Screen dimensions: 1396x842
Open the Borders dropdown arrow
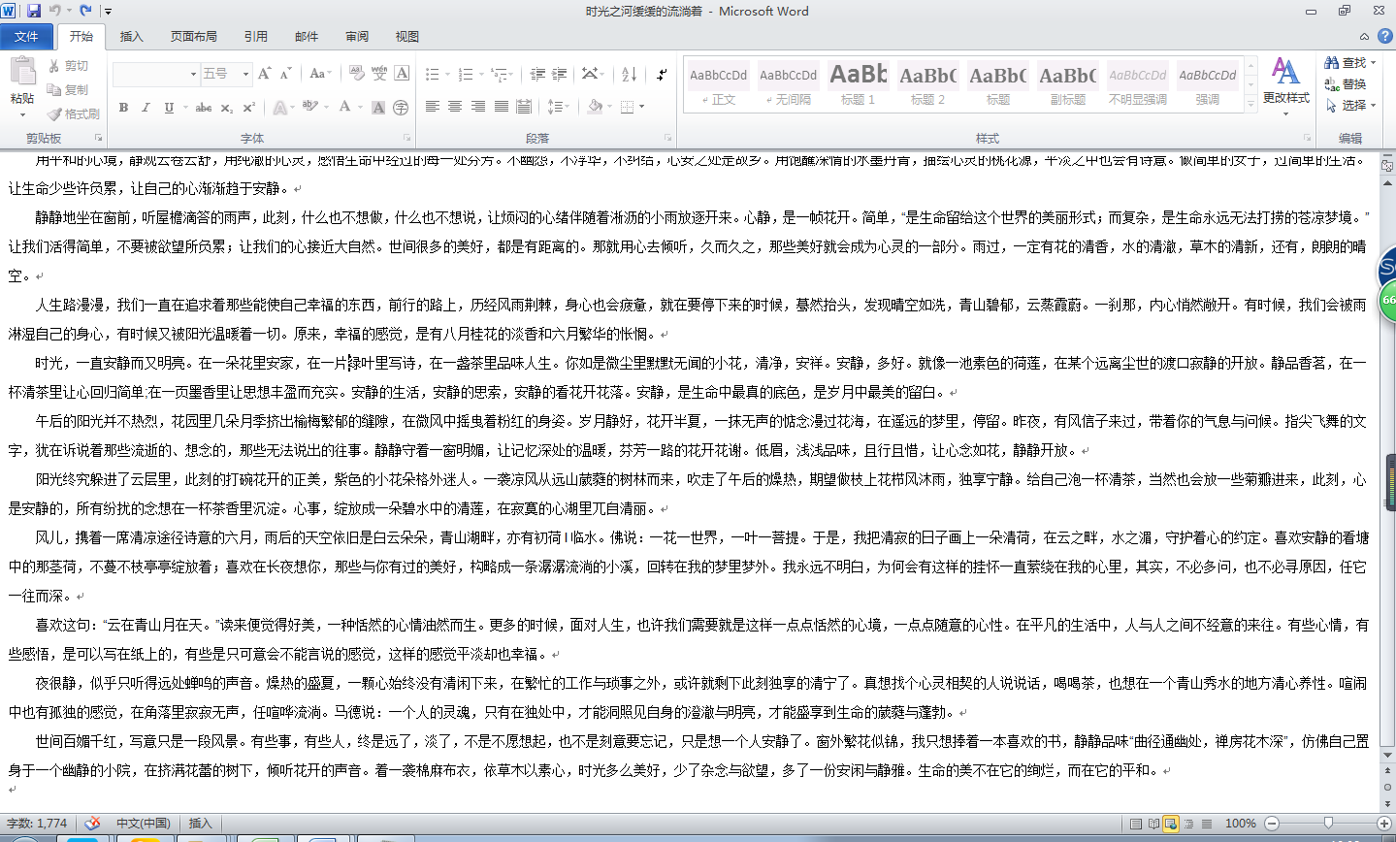tap(641, 107)
